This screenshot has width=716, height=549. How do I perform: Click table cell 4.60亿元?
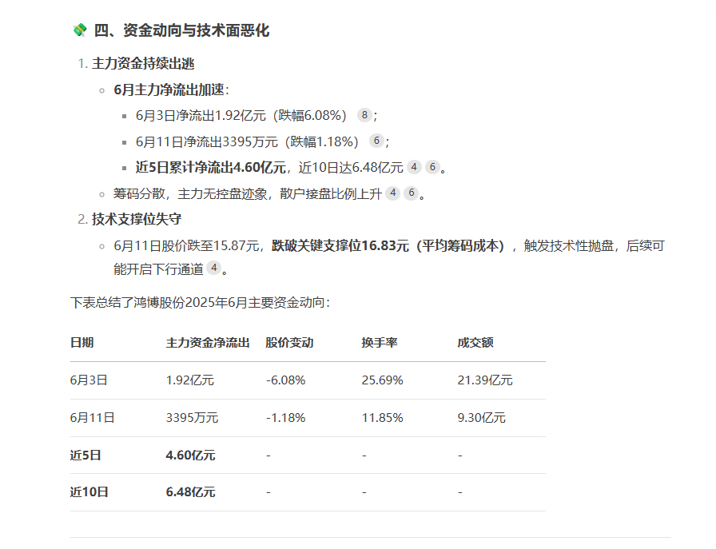pos(190,455)
